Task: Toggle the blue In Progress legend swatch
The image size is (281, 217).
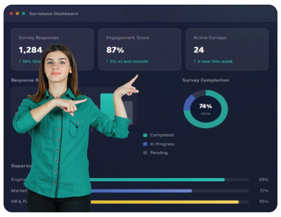Action: [x=145, y=144]
